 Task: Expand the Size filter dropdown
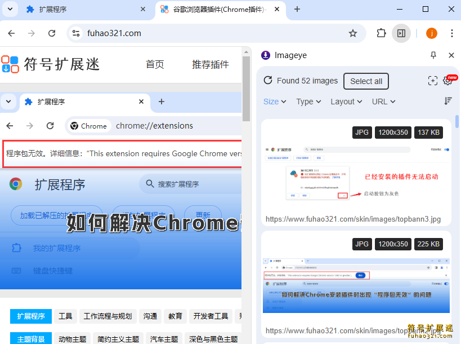[x=275, y=102]
